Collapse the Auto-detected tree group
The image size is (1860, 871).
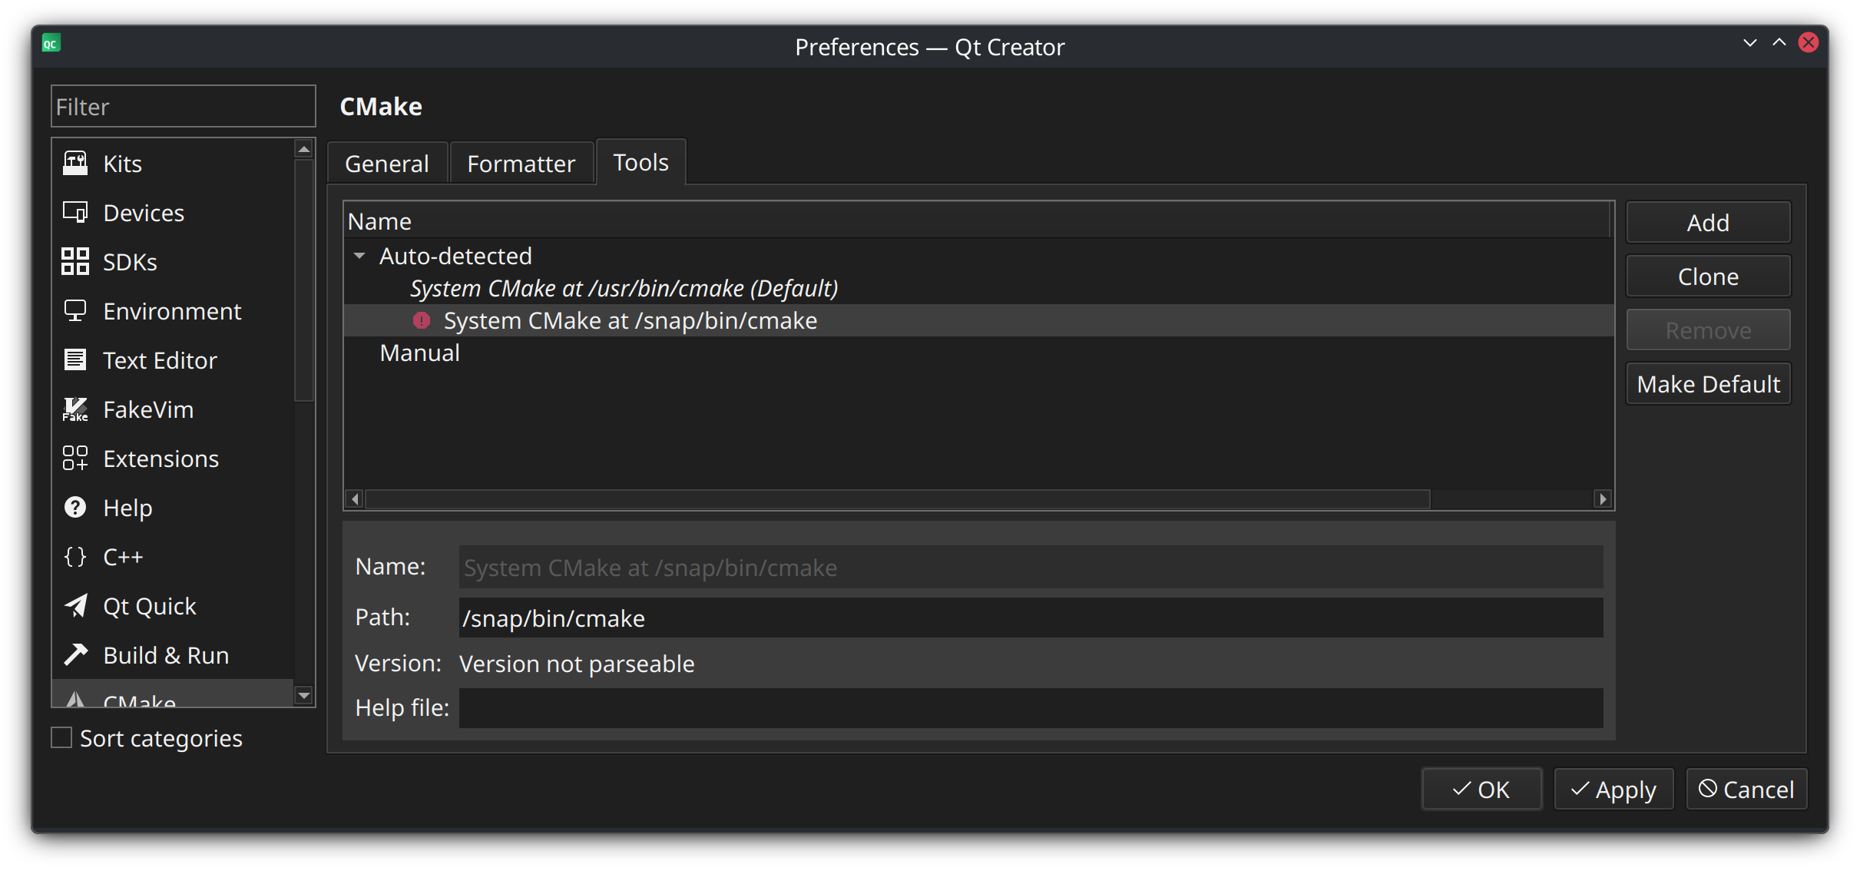coord(359,256)
